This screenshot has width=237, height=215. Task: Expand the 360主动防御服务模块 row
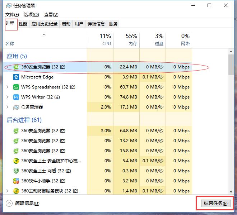[7, 191]
